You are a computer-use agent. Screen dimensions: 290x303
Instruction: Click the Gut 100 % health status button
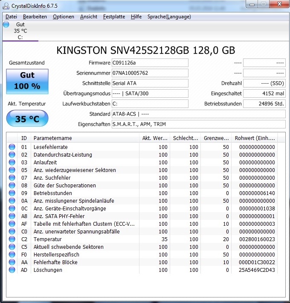pos(27,82)
